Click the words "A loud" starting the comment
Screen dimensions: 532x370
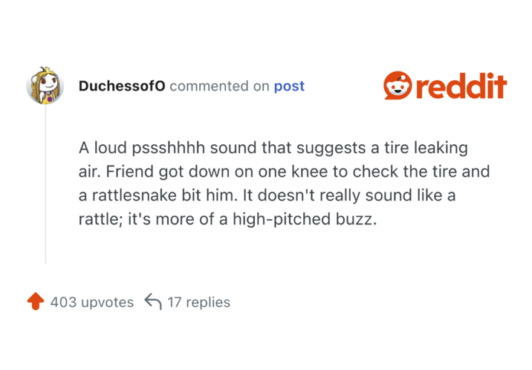[x=101, y=148]
